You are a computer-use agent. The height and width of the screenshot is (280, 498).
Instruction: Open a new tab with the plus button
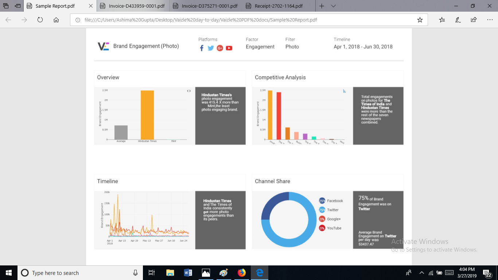coord(322,6)
